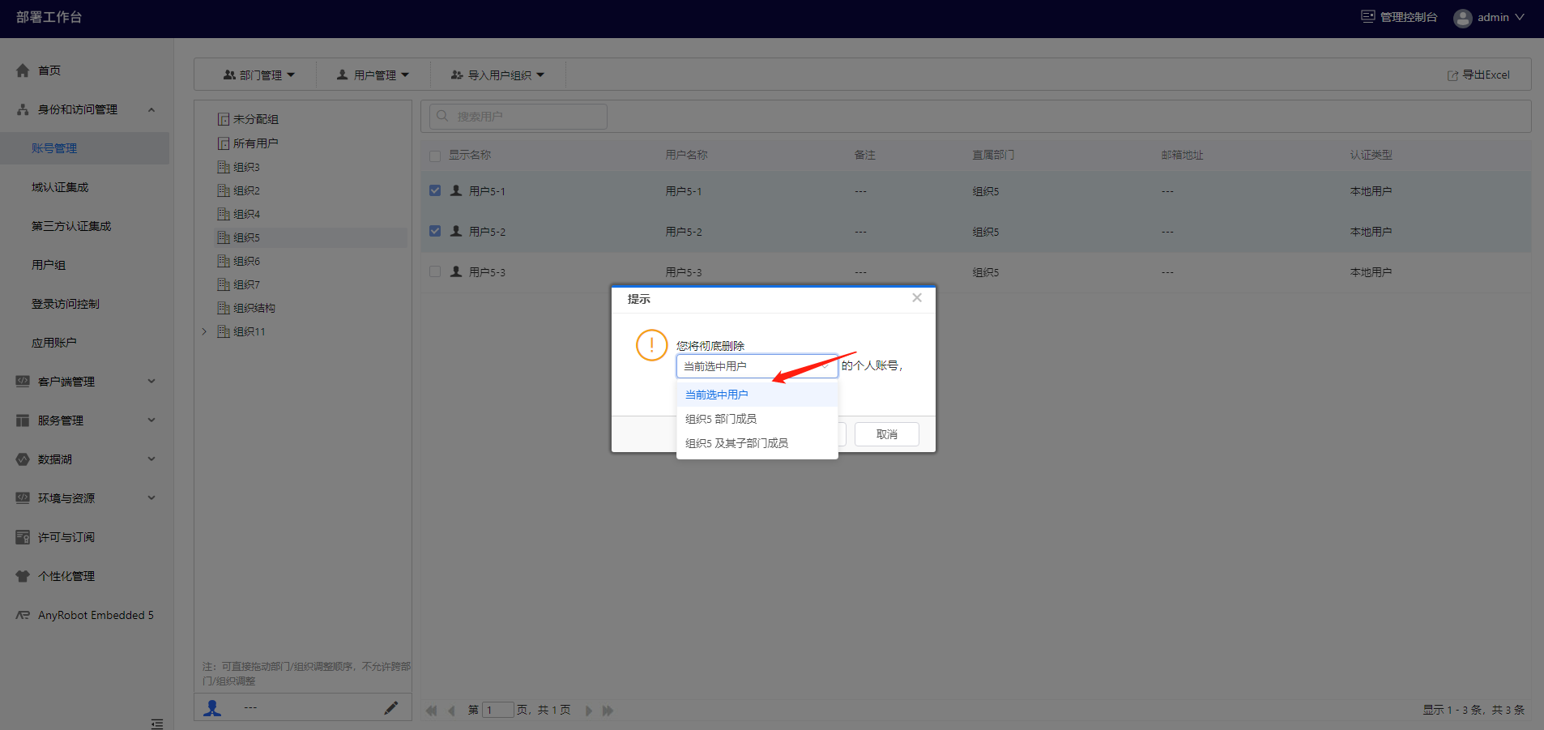Click the blue user icon below the tree
This screenshot has width=1544, height=730.
coord(212,708)
